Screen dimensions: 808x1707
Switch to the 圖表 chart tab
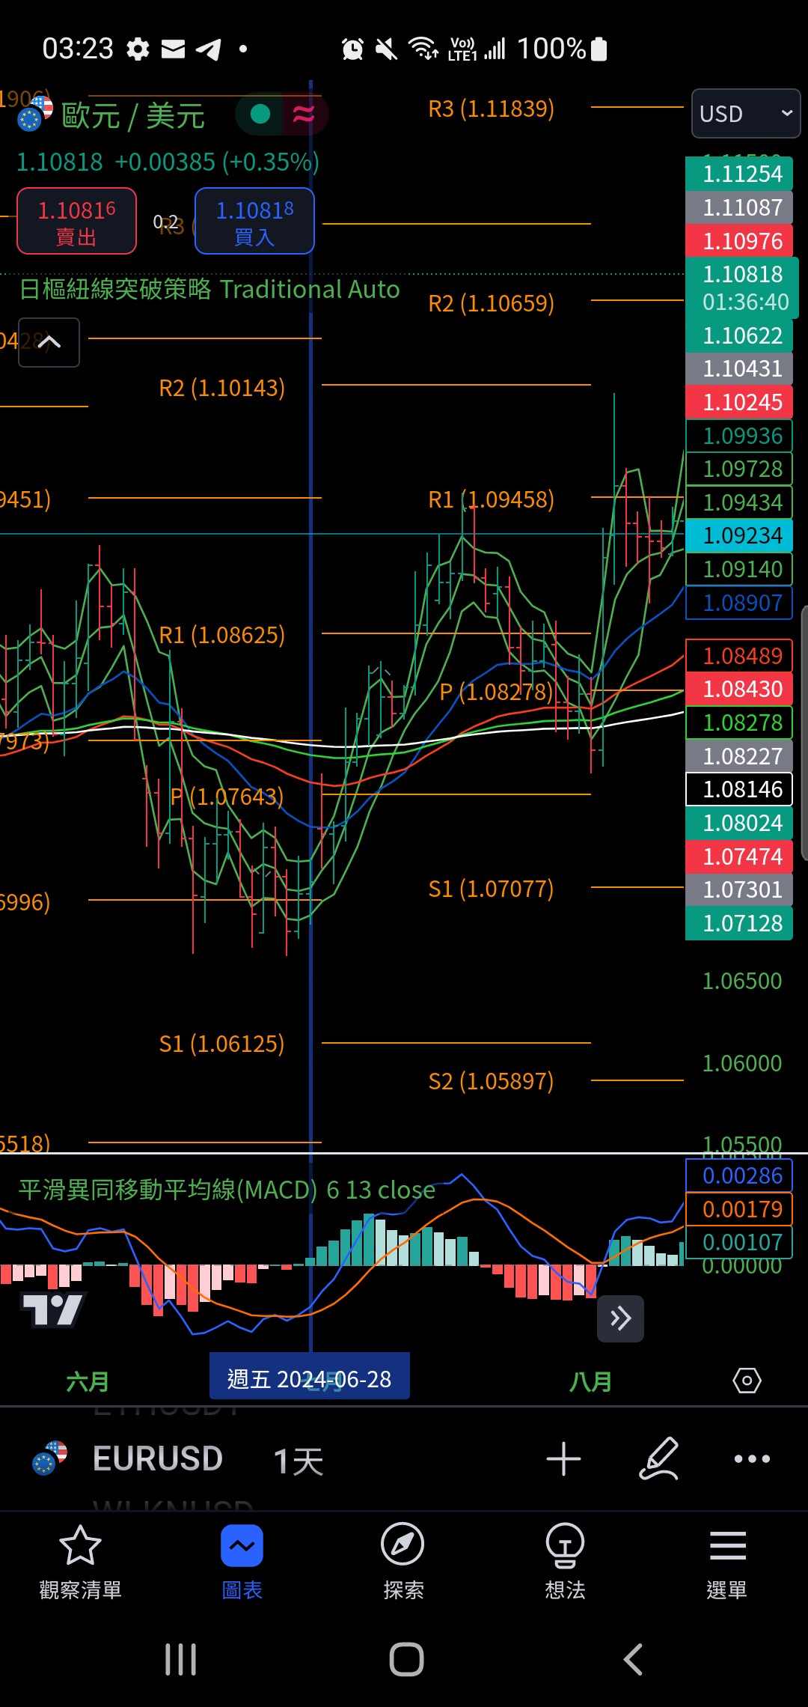pyautogui.click(x=242, y=1562)
